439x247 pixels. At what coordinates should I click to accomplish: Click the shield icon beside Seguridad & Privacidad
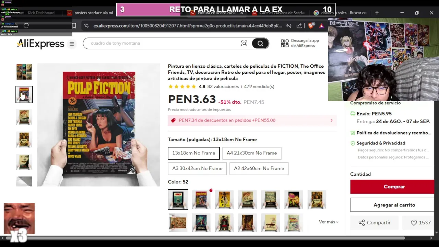coord(353,143)
